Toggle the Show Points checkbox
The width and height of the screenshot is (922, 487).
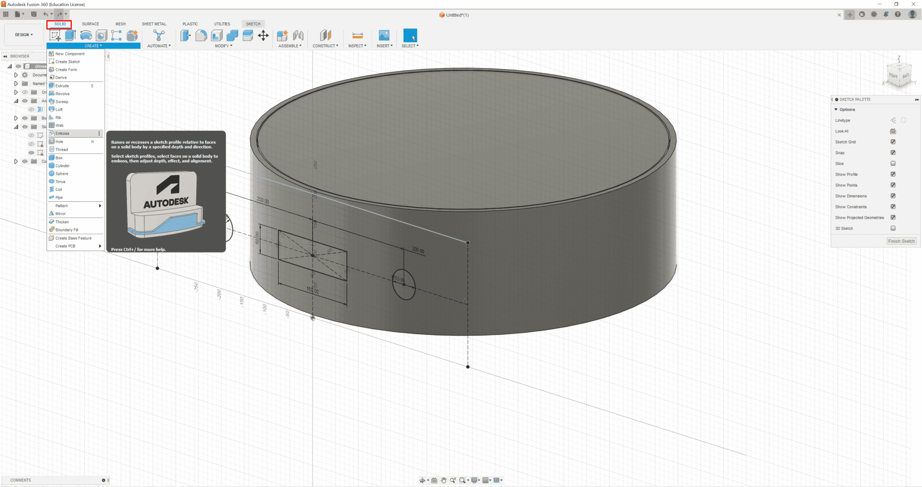pos(893,185)
